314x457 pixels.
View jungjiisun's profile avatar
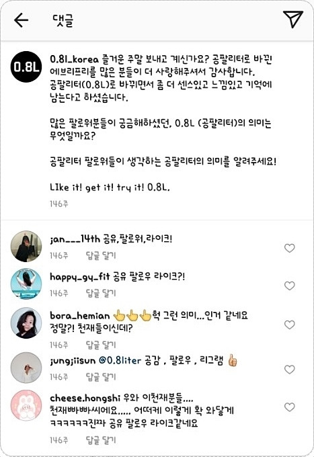[26, 368]
